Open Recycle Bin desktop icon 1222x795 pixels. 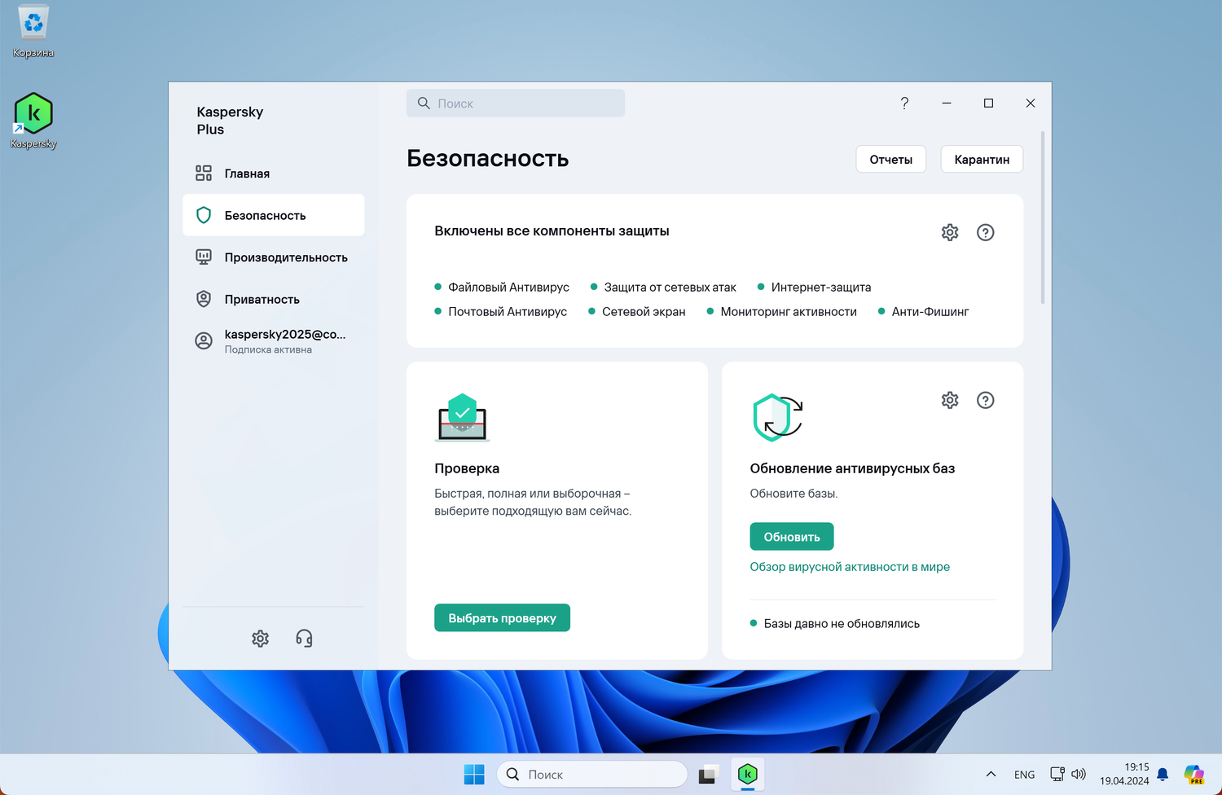[33, 33]
